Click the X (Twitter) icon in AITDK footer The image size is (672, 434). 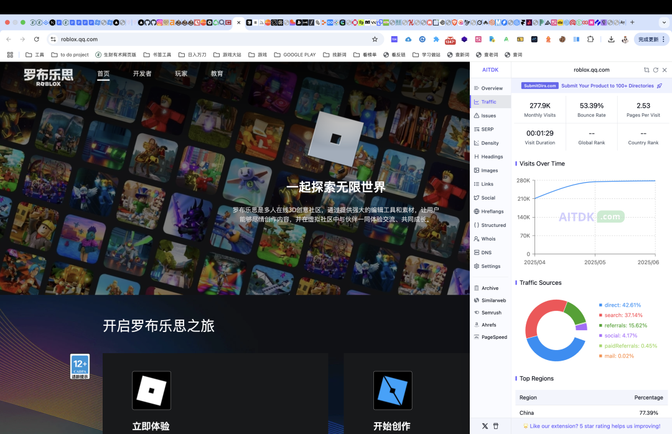tap(485, 427)
